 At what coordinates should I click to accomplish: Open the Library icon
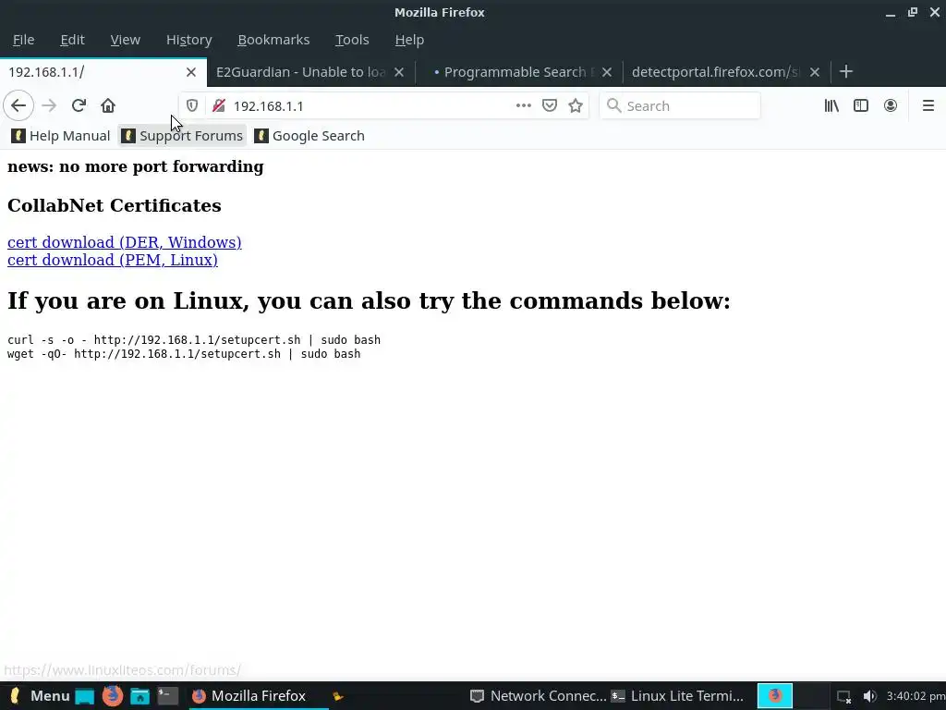(x=831, y=105)
